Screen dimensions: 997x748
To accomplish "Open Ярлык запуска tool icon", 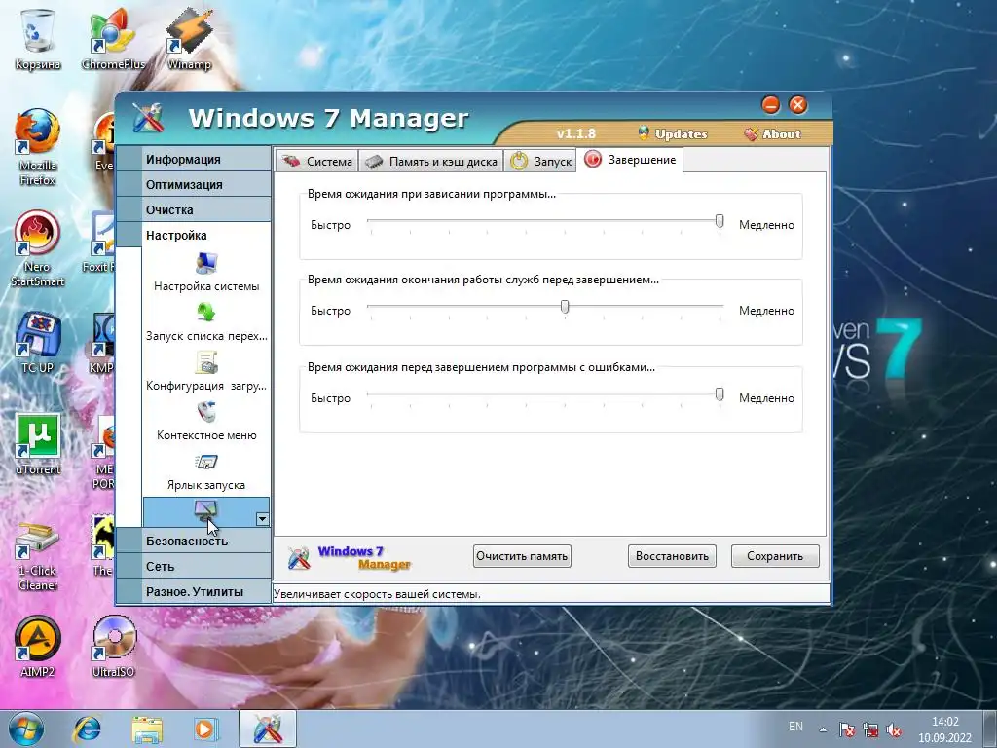I will click(206, 462).
